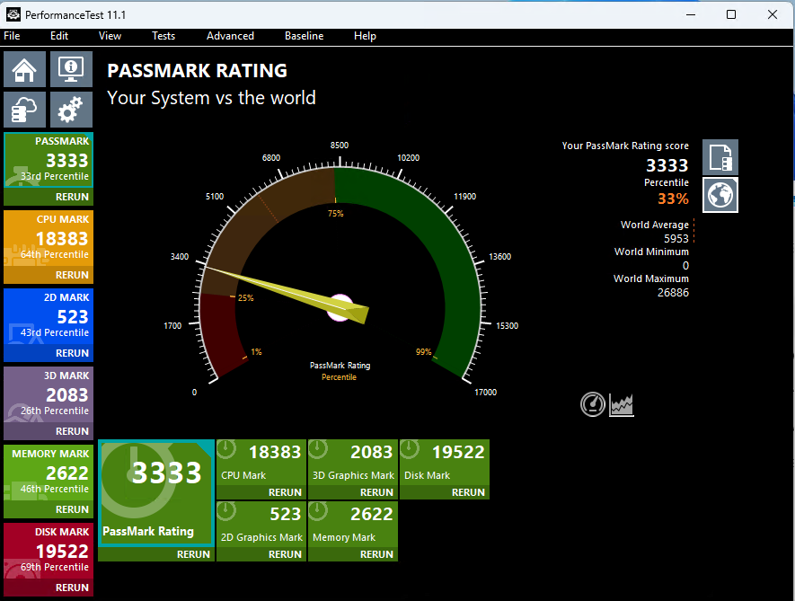
Task: Open the Home screen
Action: tap(24, 68)
